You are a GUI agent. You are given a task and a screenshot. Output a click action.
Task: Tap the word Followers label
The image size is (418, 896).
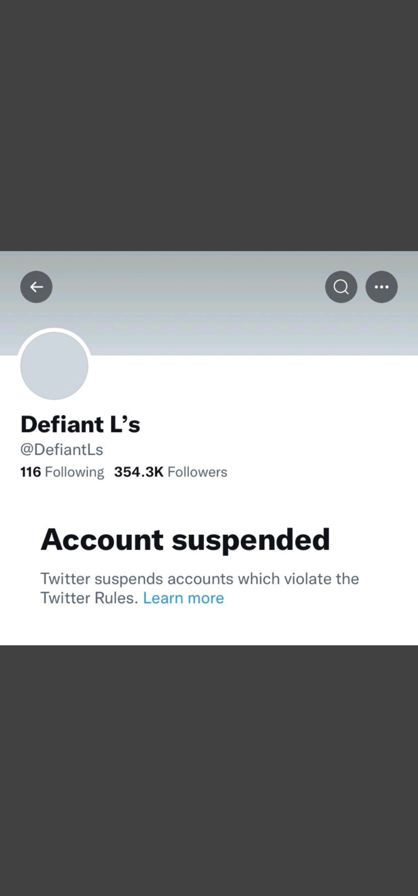coord(197,472)
